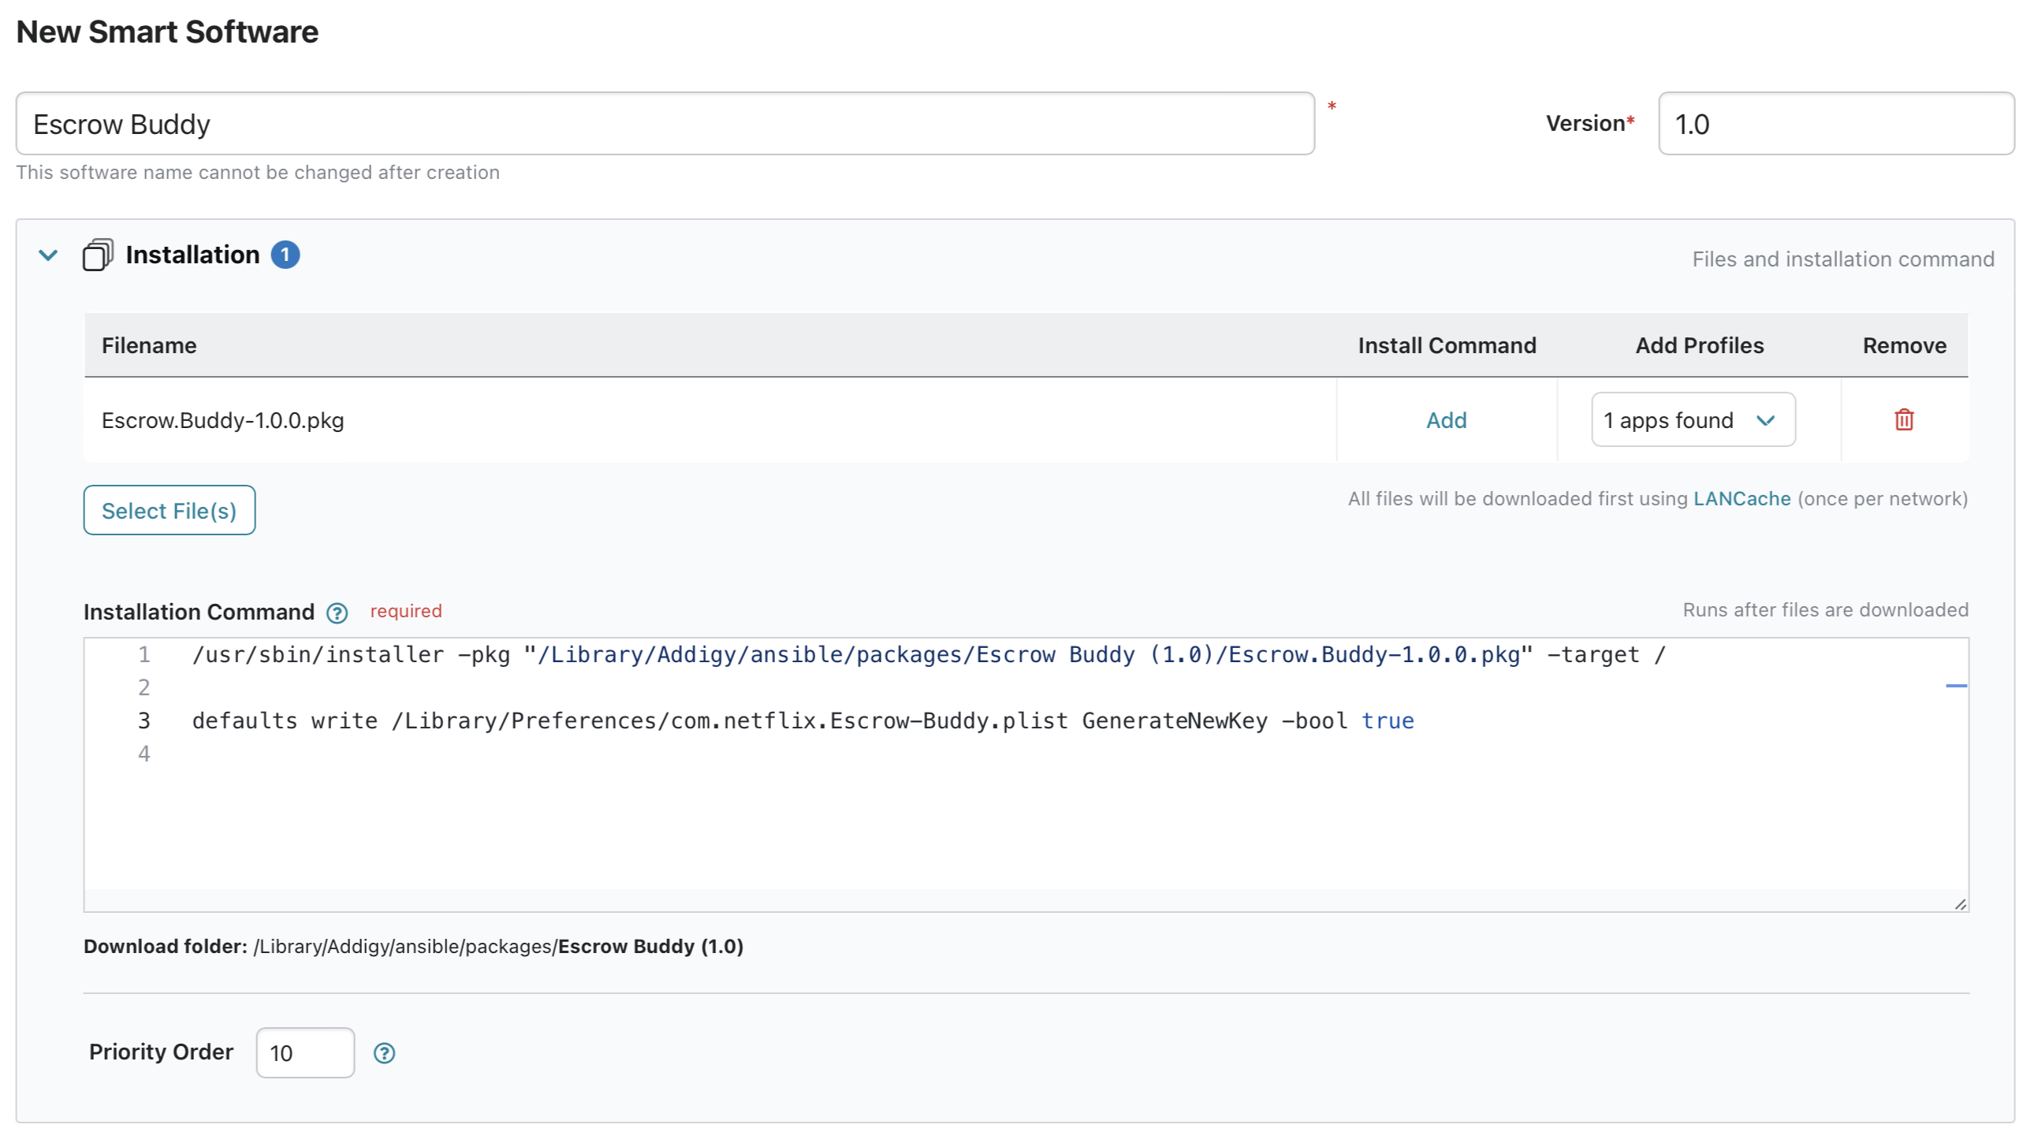Collapse the Installation section chevron
The width and height of the screenshot is (2034, 1132).
(48, 255)
